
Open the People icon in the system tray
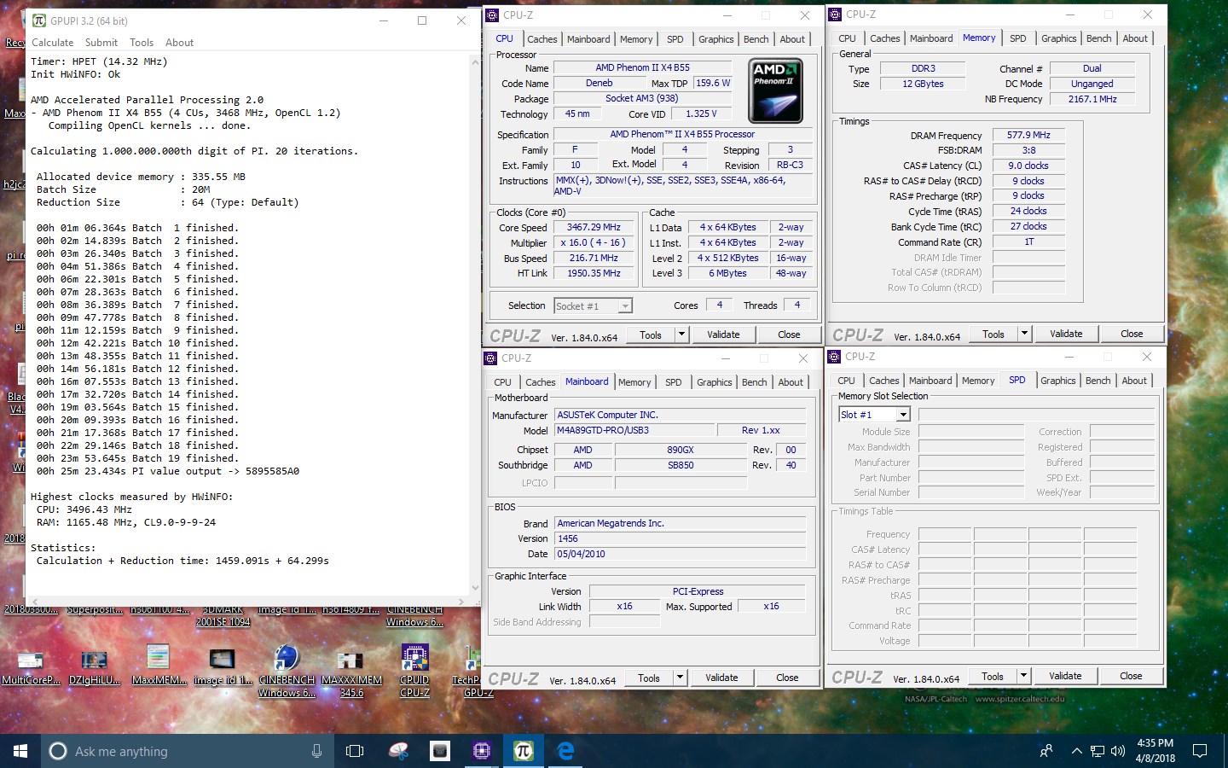[1046, 751]
